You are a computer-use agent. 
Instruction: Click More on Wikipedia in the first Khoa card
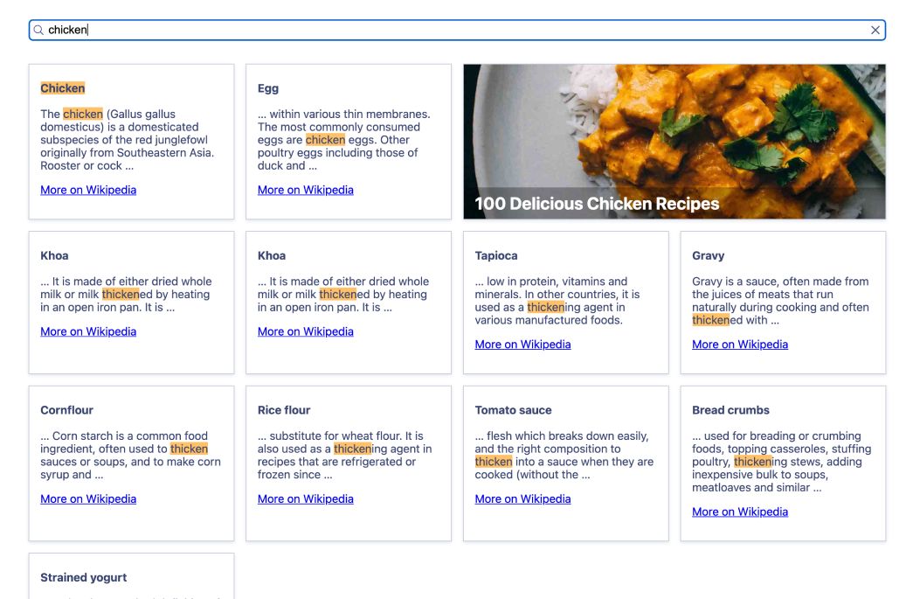pos(87,331)
